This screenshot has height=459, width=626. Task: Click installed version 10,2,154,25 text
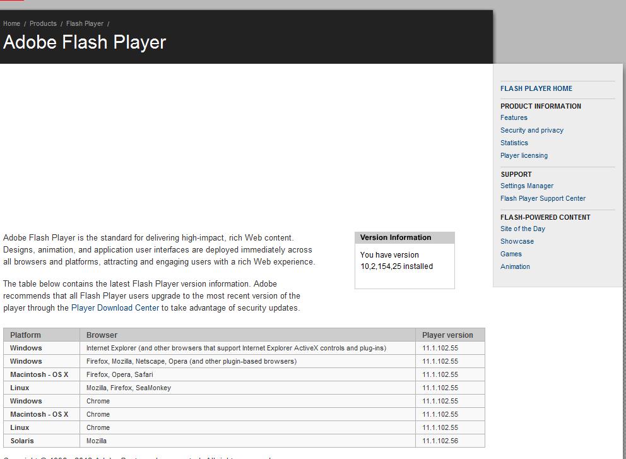[x=396, y=266]
